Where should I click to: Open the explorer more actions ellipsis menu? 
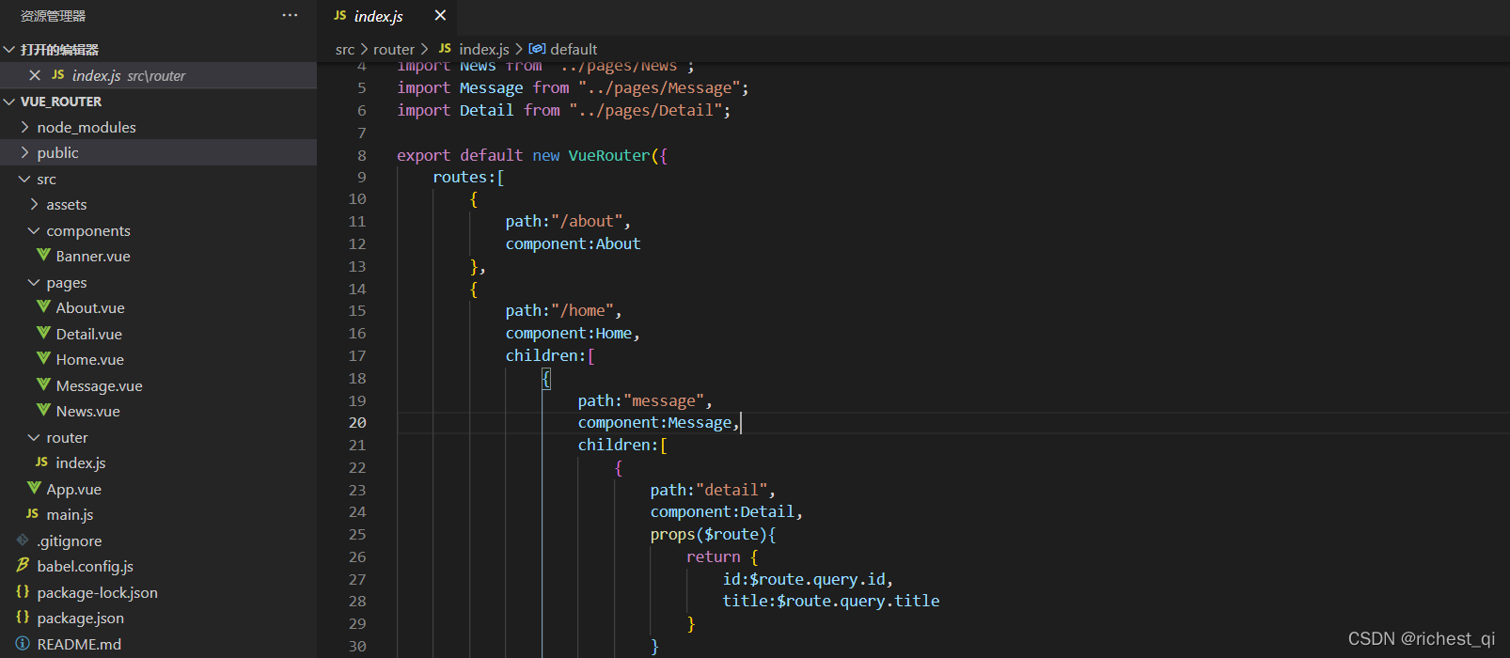click(x=290, y=15)
